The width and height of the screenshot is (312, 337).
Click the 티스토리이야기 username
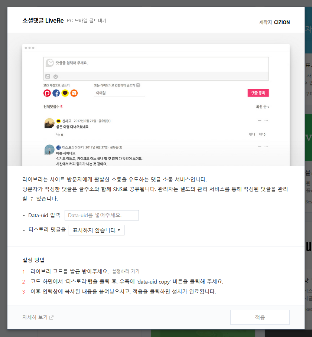73,147
